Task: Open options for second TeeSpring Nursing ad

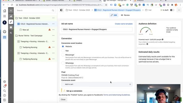Action: tap(53, 59)
